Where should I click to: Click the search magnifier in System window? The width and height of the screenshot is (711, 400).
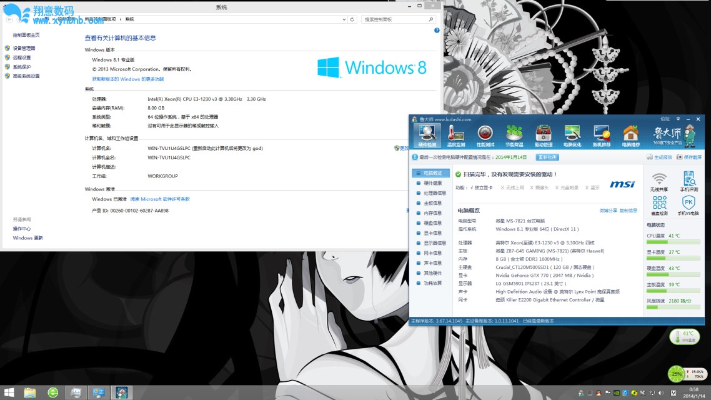point(430,19)
